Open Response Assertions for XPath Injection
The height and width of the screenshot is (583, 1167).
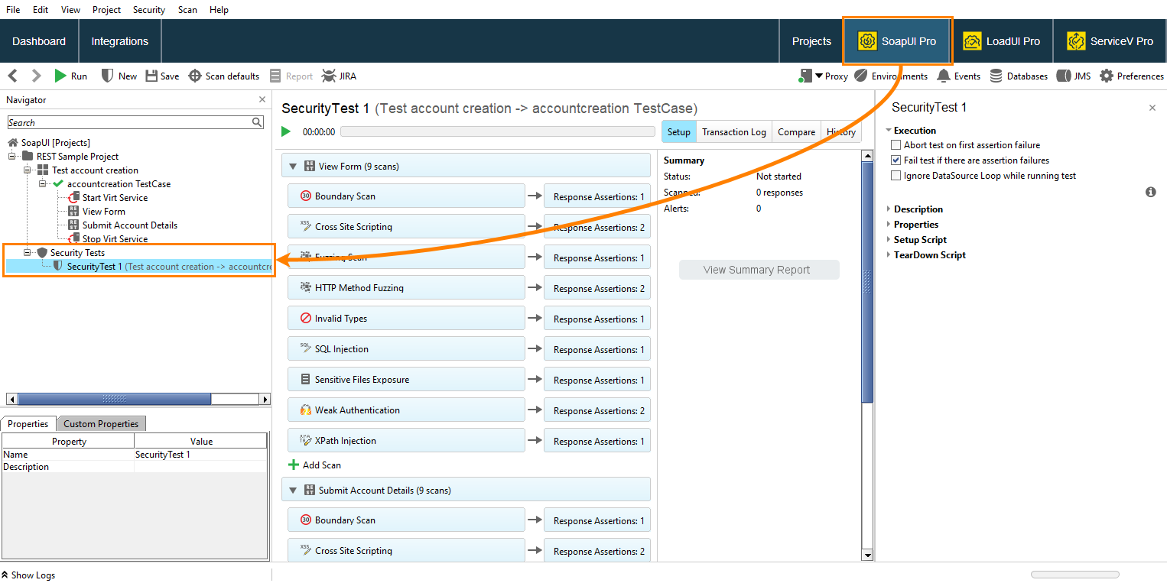tap(597, 441)
